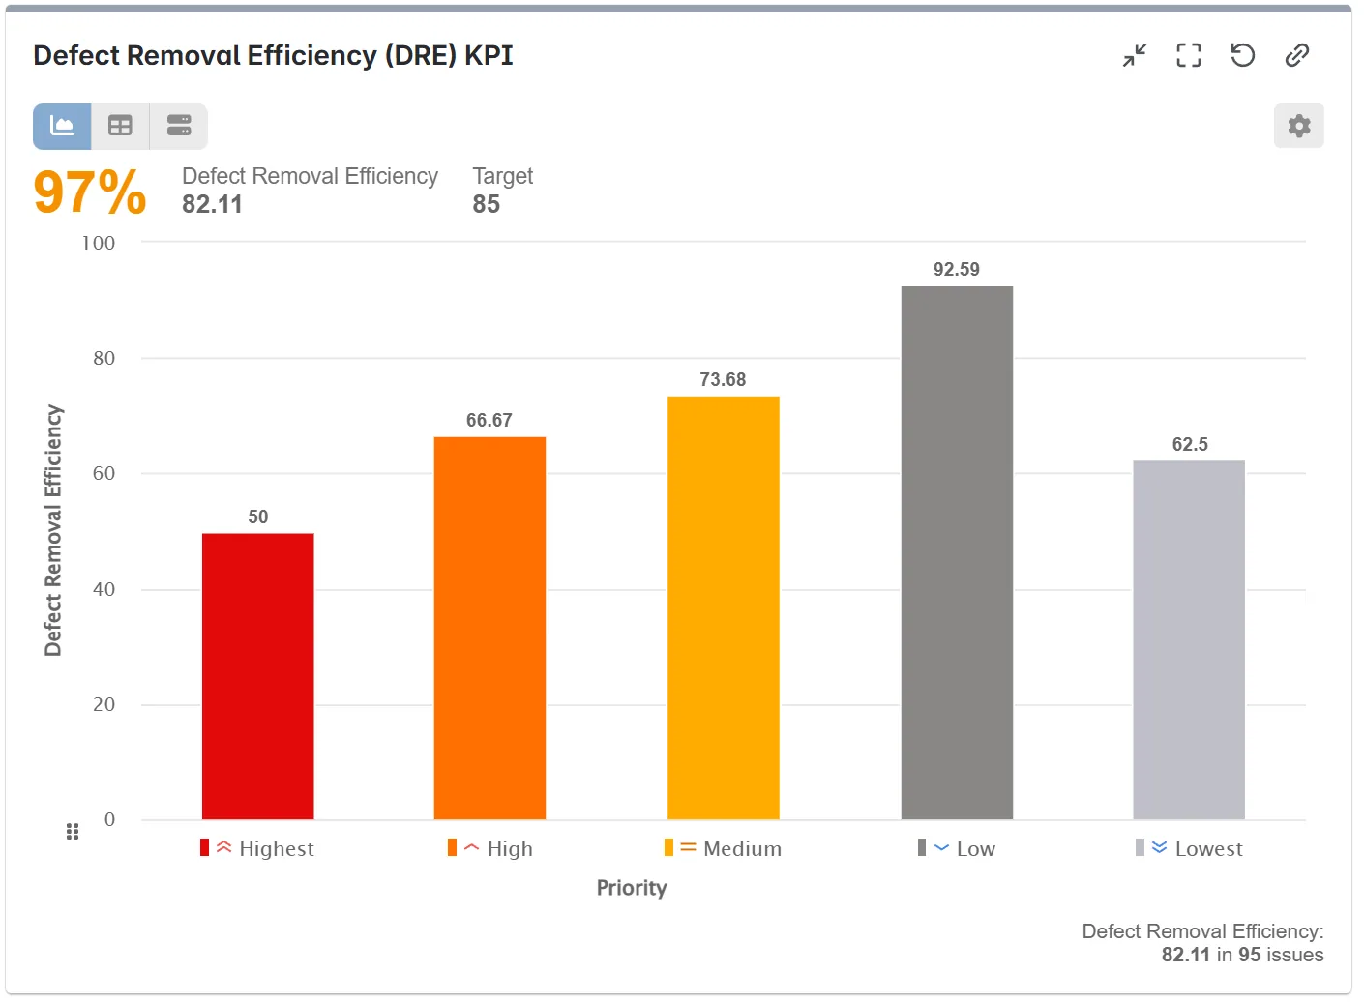Click the 97% KPI percentage
The image size is (1364, 1003).
[90, 192]
